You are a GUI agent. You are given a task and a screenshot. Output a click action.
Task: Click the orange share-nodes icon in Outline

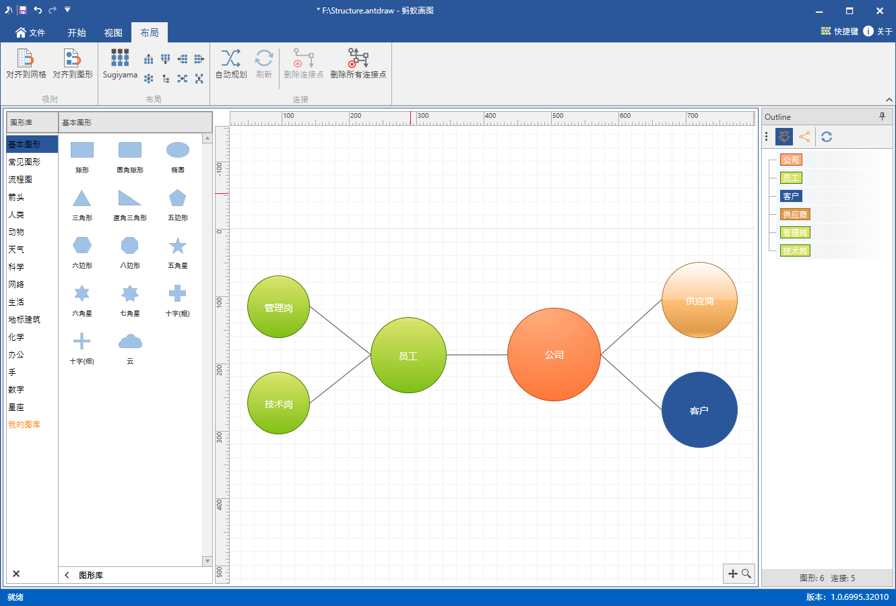[804, 137]
